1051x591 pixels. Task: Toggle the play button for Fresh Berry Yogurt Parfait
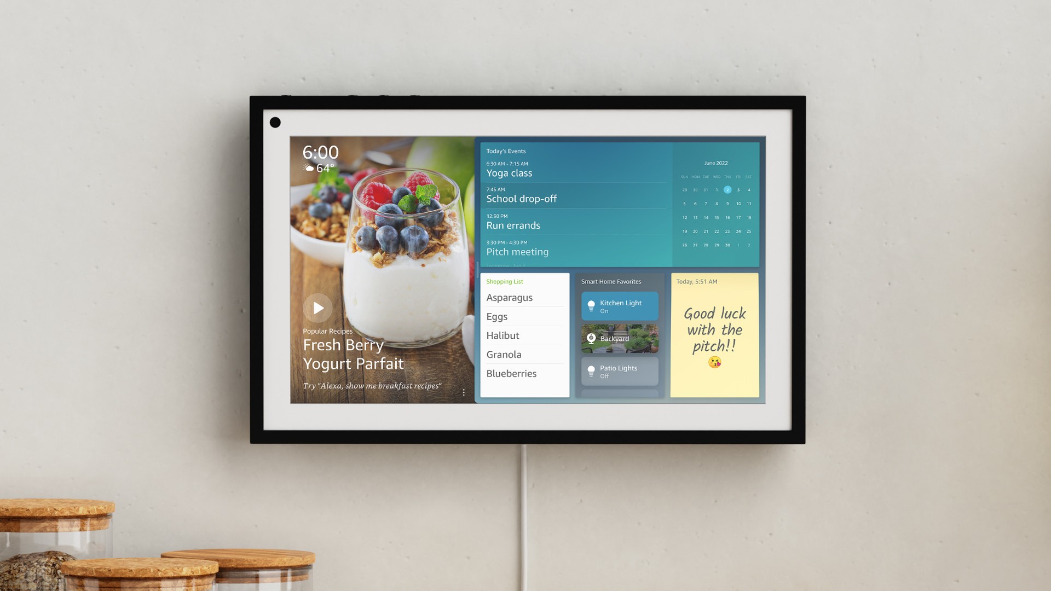(317, 308)
